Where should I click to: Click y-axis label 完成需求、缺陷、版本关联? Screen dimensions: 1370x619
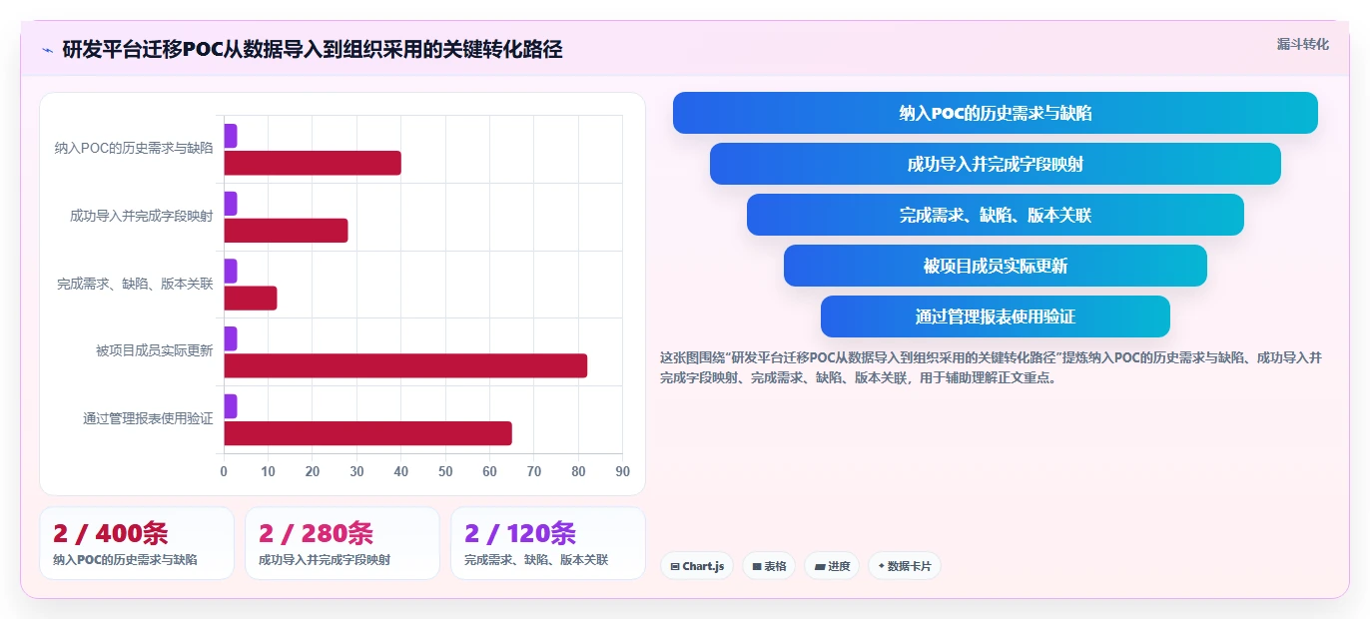[135, 284]
